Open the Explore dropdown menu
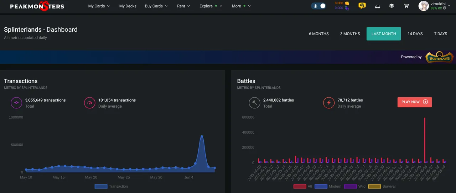The image size is (456, 193). pos(211,6)
